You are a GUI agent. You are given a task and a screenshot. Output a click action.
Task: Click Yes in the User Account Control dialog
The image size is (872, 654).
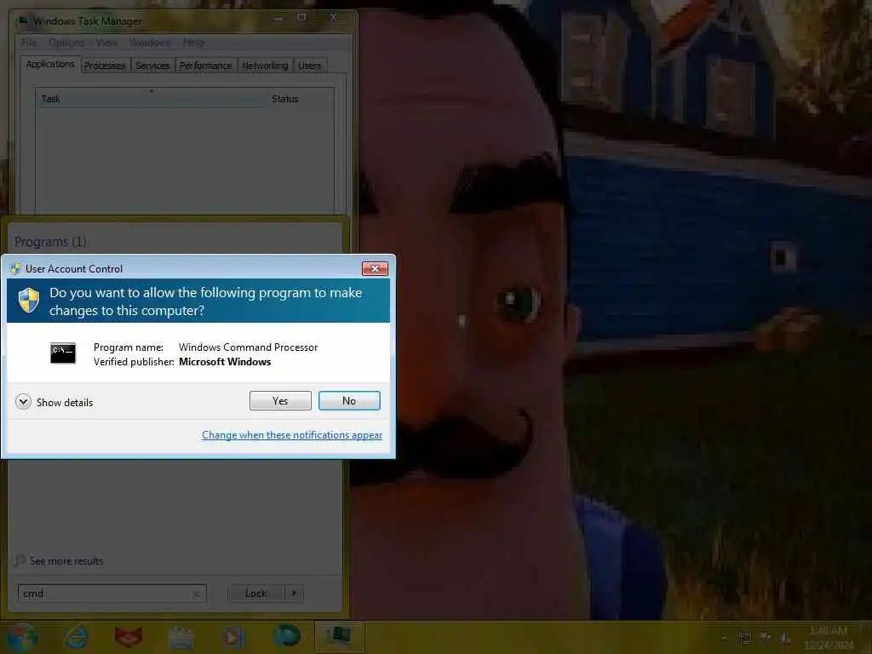(280, 400)
